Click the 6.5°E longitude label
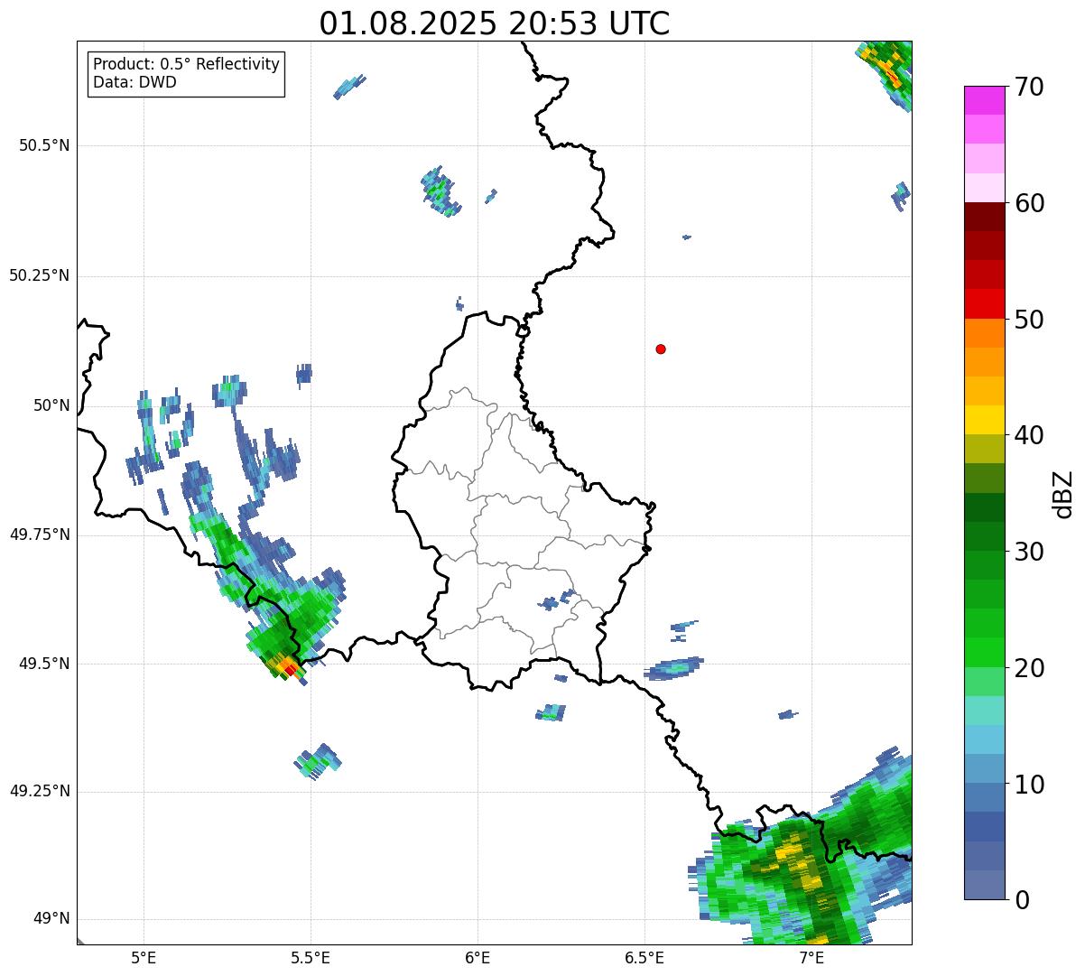This screenshot has width=1085, height=976. point(645,958)
